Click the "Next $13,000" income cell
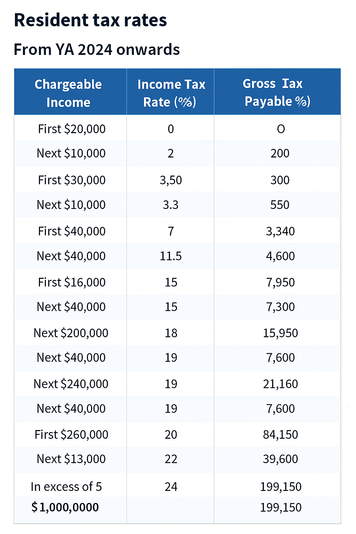356x534 pixels. click(x=71, y=459)
